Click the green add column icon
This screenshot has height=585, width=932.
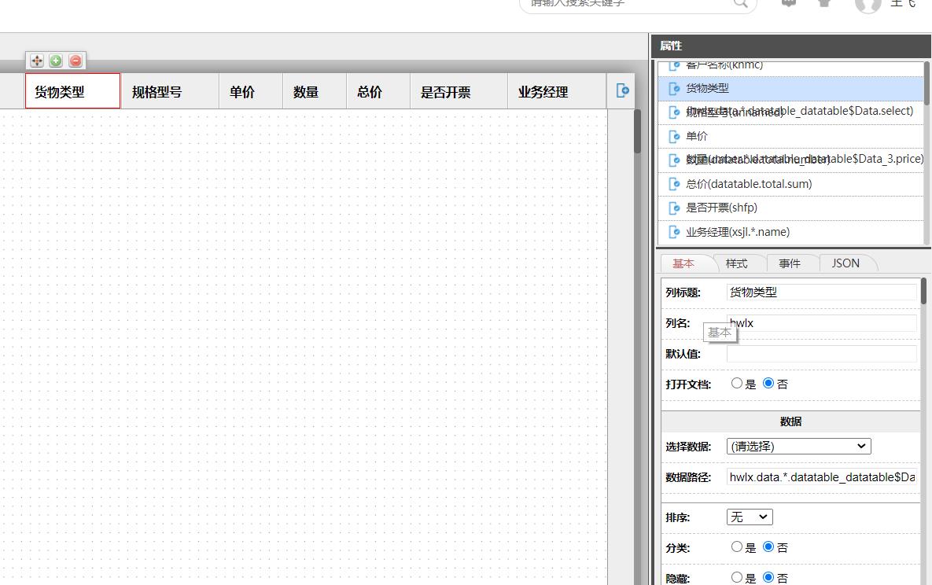[56, 61]
